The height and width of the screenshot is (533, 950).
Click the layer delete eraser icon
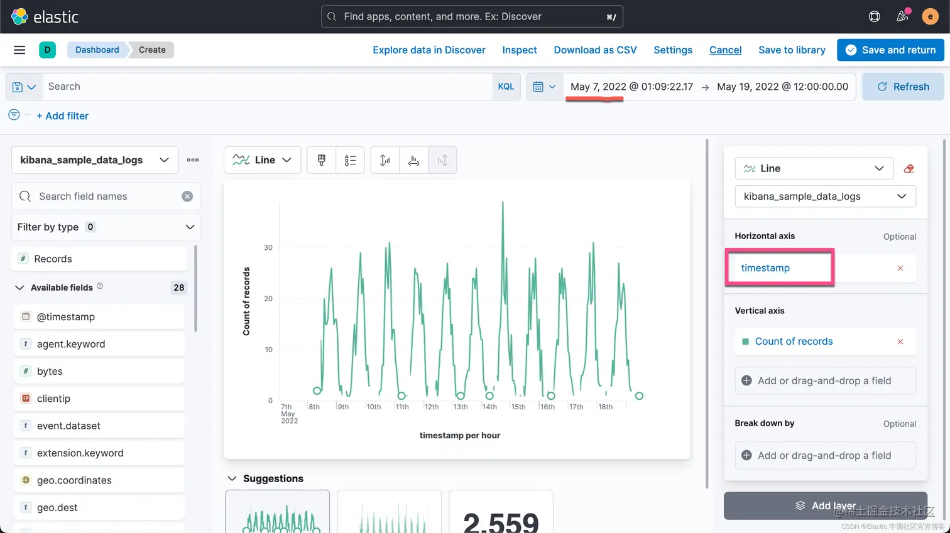point(909,168)
